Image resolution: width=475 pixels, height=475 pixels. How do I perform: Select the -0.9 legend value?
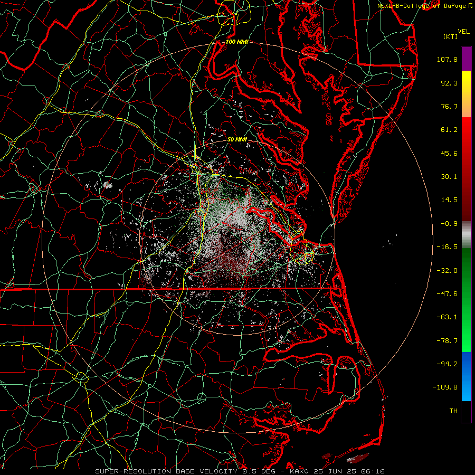pos(449,224)
